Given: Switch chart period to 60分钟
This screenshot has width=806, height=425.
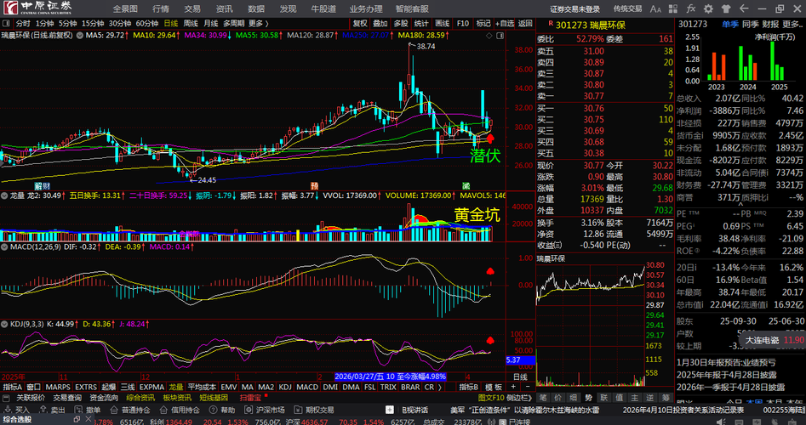Looking at the screenshot, I should 147,23.
